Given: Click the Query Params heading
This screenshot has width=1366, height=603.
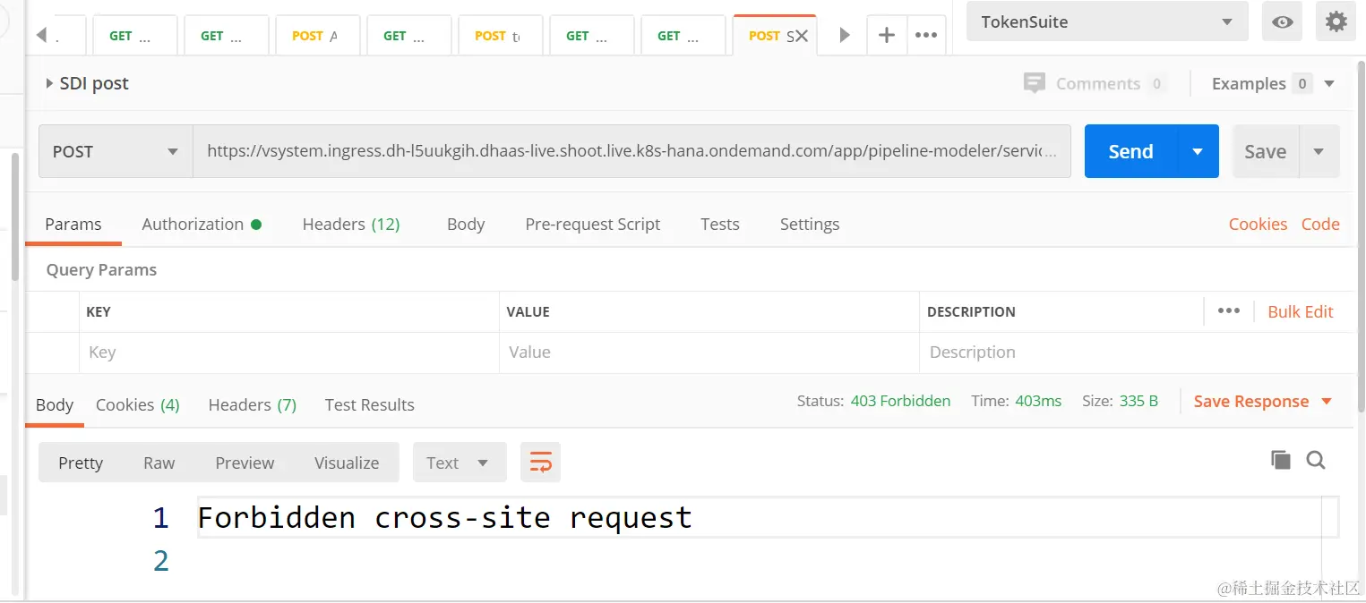Looking at the screenshot, I should (101, 269).
